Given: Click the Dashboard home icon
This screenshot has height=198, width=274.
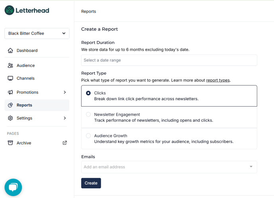Looking at the screenshot, I should coord(10,50).
